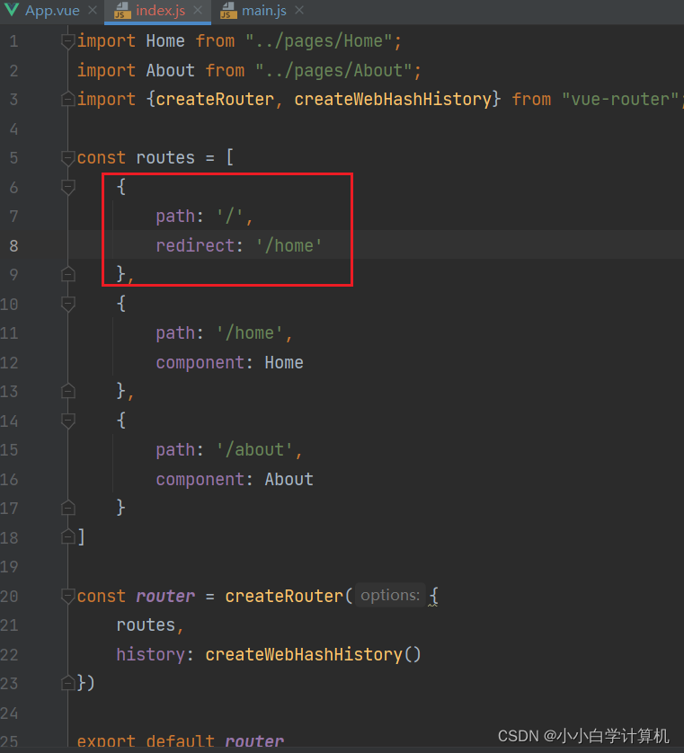
Task: Collapse the import block at line 1
Action: [x=67, y=41]
